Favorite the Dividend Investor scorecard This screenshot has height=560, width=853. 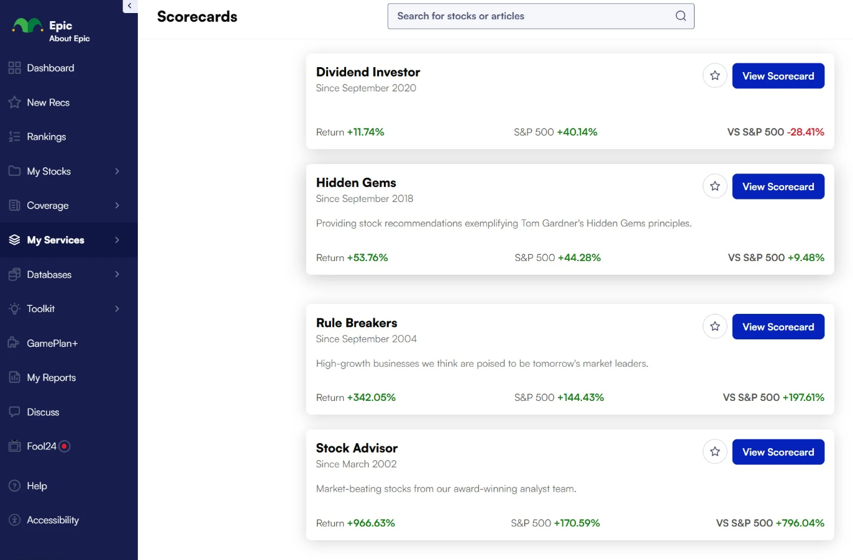[714, 76]
